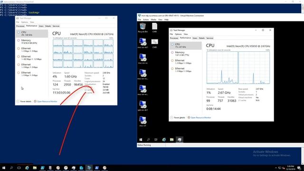Click Fewer details in host Task Manager
This screenshot has width=304, height=171.
(x=24, y=101)
